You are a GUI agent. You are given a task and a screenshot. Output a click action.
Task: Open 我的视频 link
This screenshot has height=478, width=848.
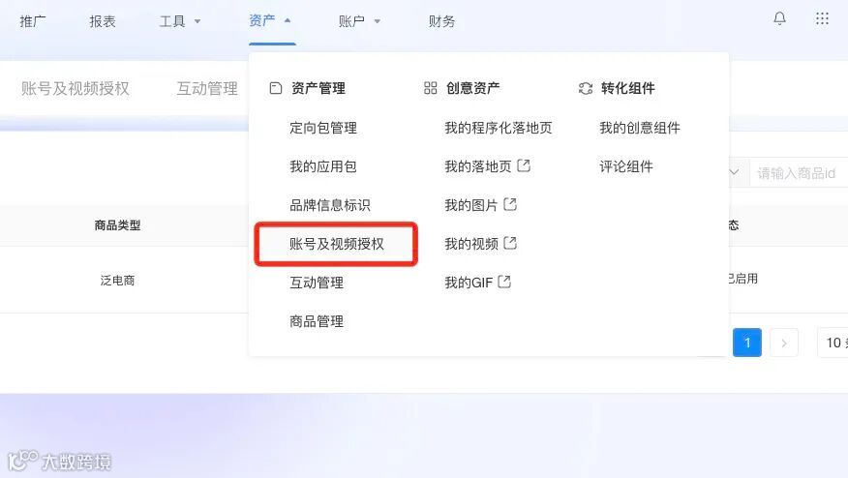(471, 244)
